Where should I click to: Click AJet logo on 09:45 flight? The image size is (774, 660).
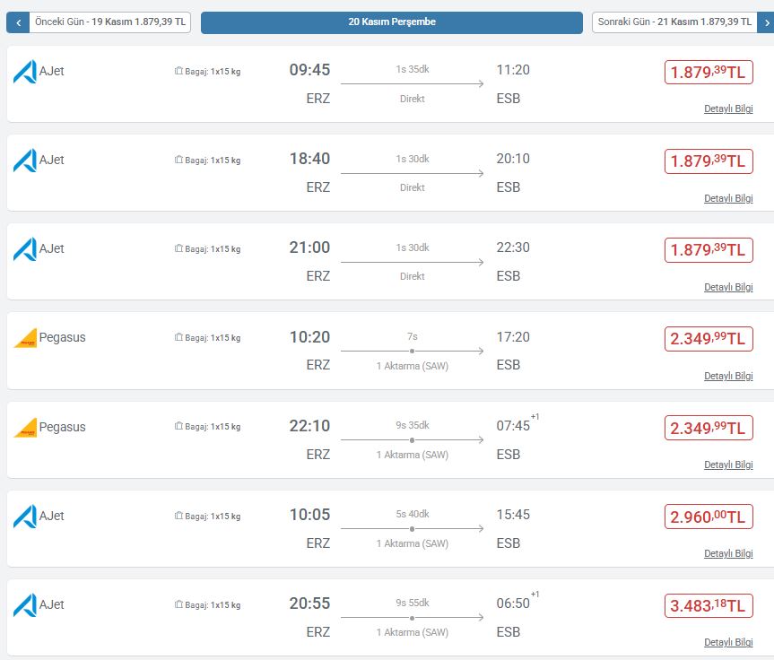pos(24,72)
